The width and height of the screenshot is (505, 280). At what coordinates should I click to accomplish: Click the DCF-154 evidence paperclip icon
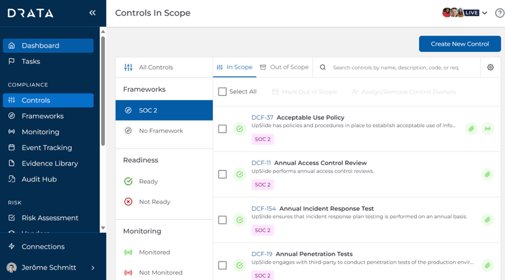click(487, 220)
